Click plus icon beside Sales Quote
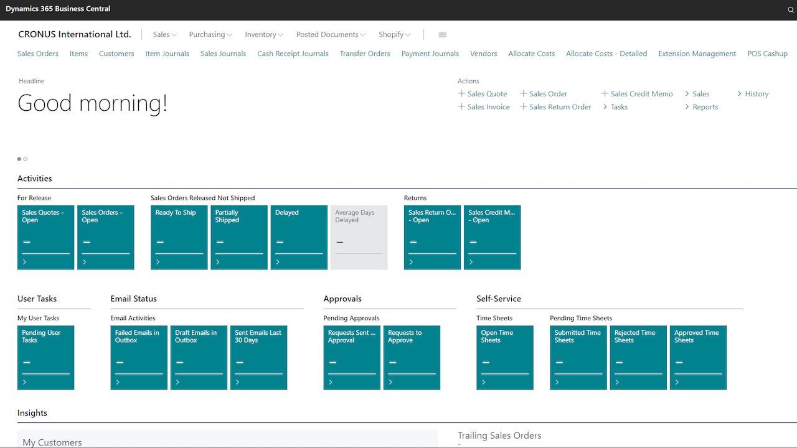The height and width of the screenshot is (448, 797). pyautogui.click(x=461, y=93)
